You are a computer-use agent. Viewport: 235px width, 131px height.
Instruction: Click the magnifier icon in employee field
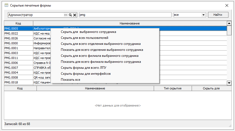(x=70, y=15)
